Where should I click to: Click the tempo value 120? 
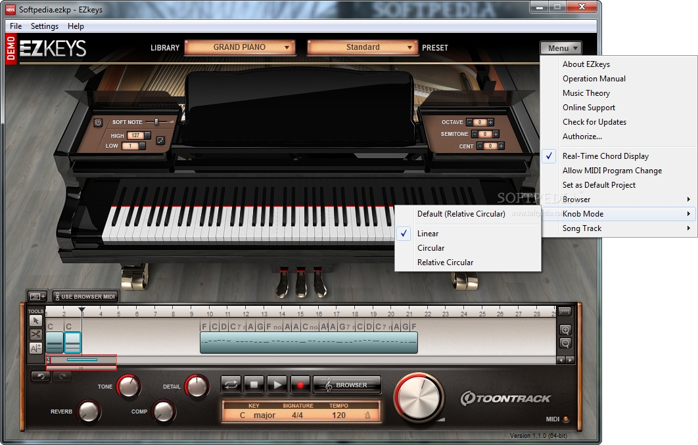pyautogui.click(x=338, y=415)
